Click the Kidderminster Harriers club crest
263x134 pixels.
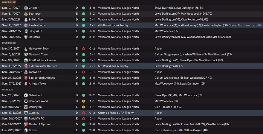tap(26, 66)
